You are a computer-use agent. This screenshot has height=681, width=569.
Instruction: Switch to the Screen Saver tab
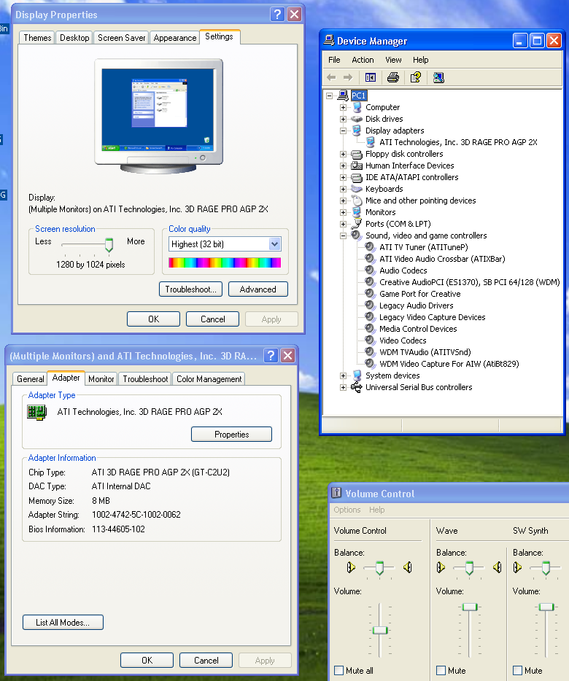pos(122,38)
